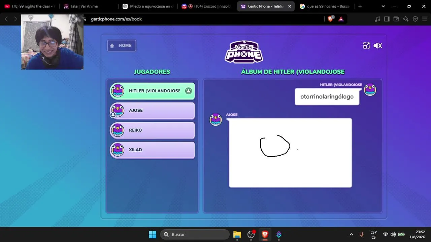Click the Brave Rewards triangle icon

click(341, 19)
